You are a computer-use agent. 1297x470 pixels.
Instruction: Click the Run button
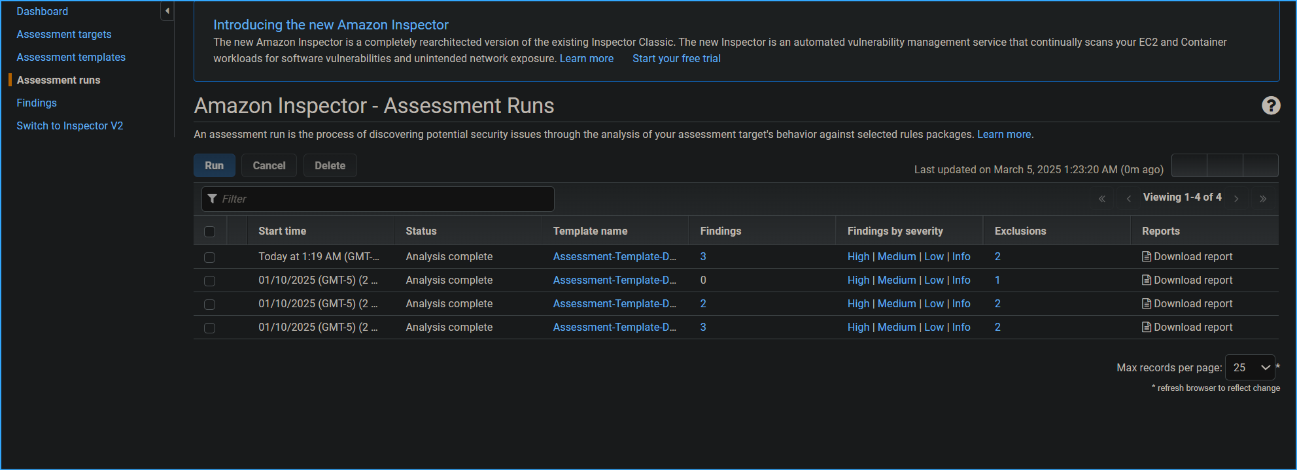pos(214,165)
